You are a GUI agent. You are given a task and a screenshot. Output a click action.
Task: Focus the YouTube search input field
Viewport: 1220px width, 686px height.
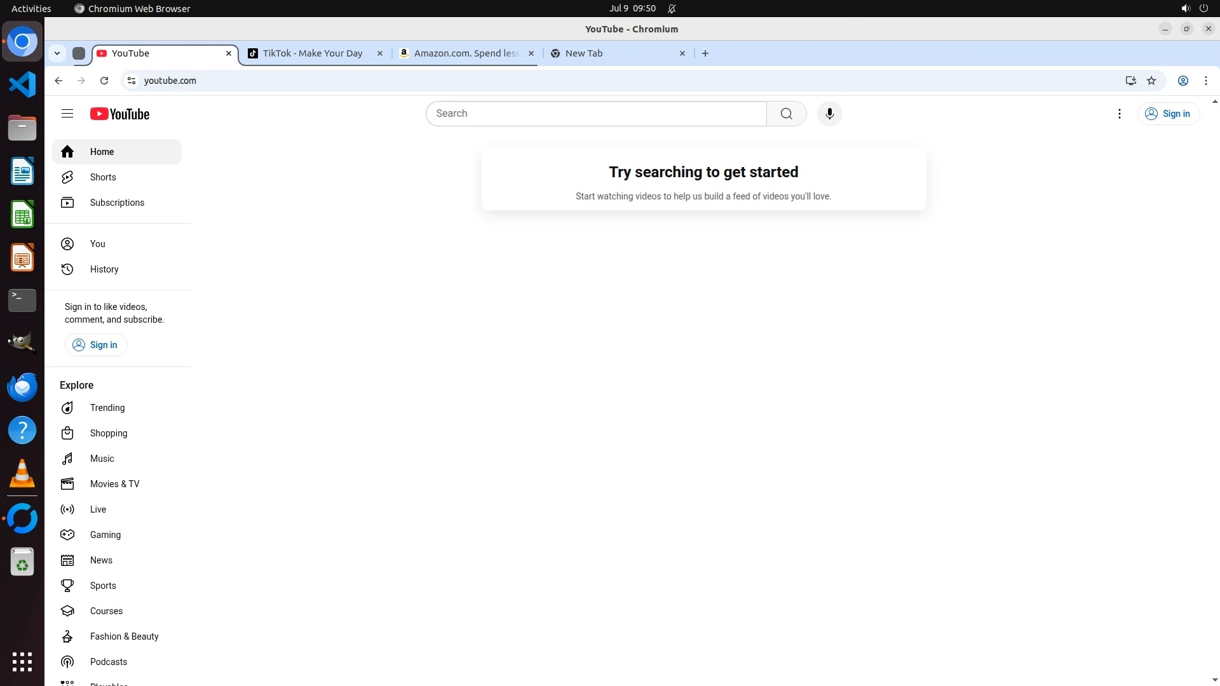(x=596, y=114)
